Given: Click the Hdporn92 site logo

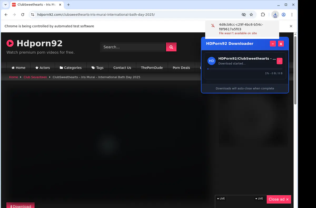Looking at the screenshot, I should tap(34, 43).
